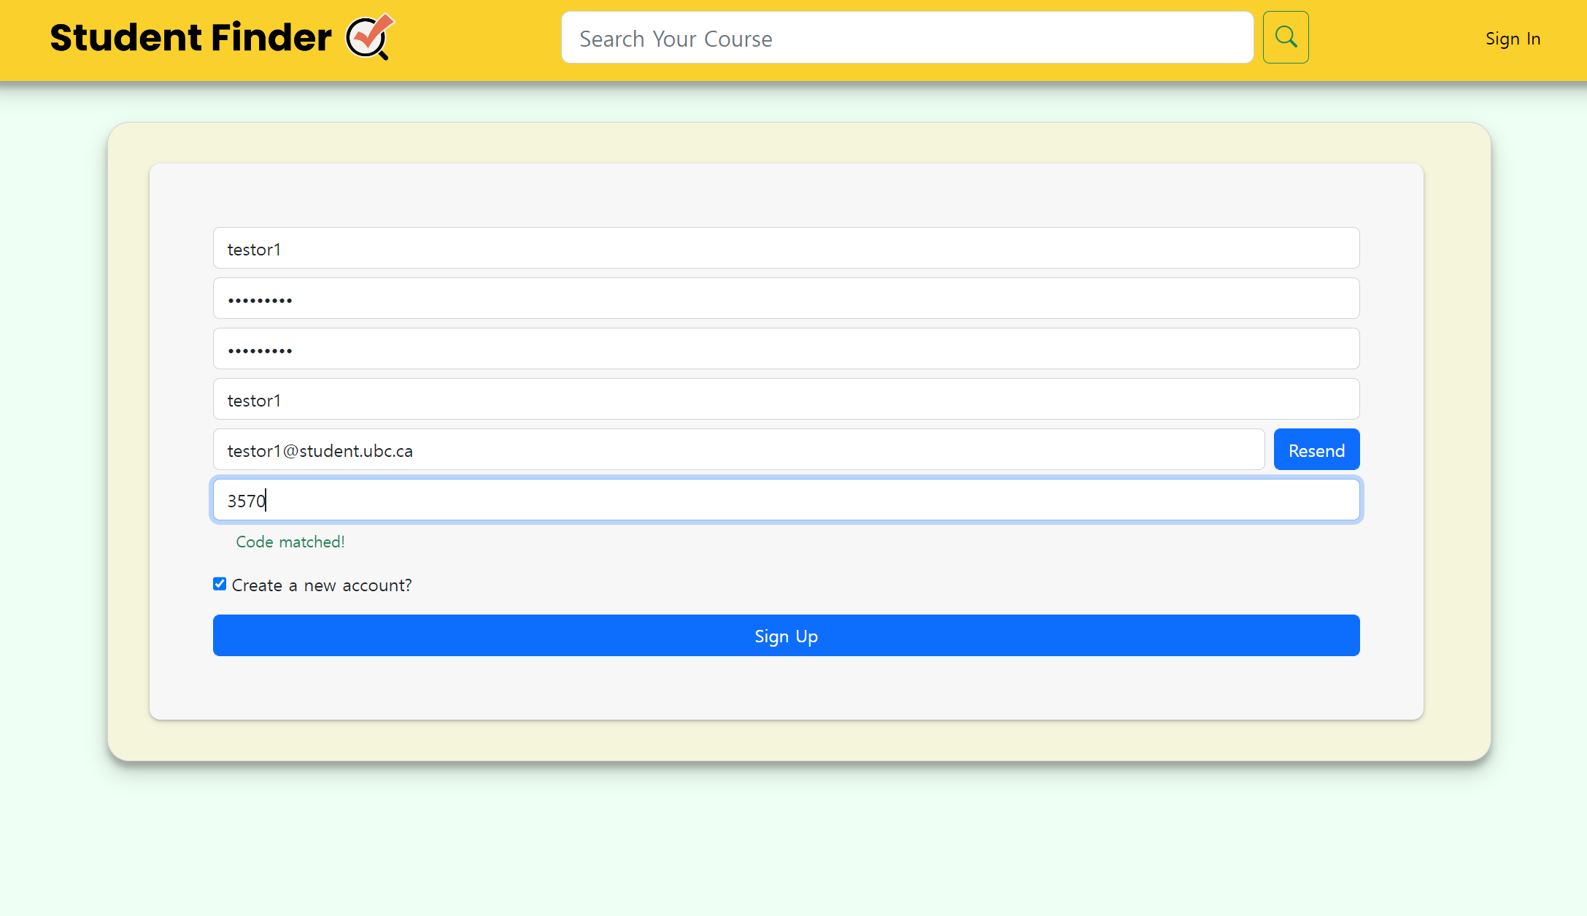
Task: Open the Sign In link
Action: click(x=1513, y=39)
